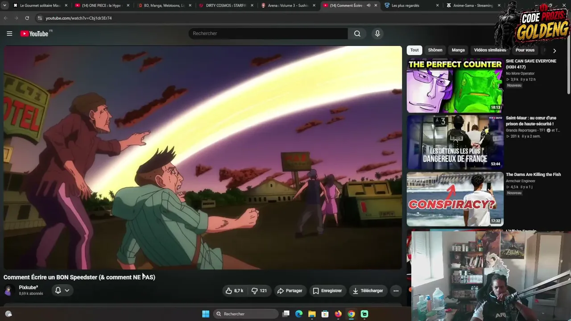571x321 pixels.
Task: Open Saint-Maur prison video title
Action: pyautogui.click(x=531, y=121)
